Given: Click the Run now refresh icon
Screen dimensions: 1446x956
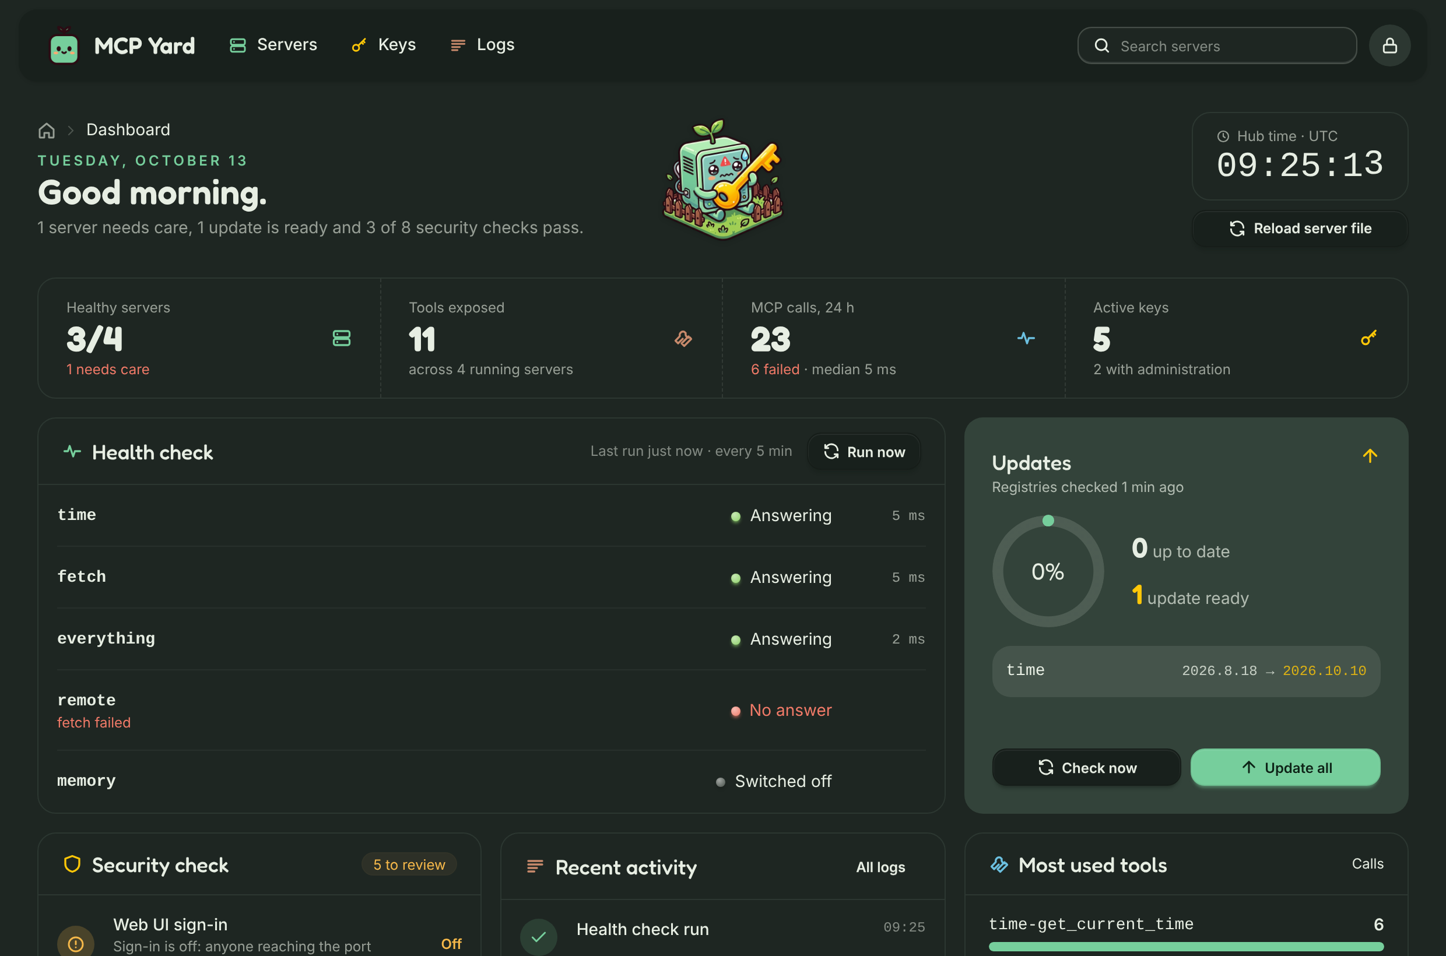Looking at the screenshot, I should click(x=831, y=452).
